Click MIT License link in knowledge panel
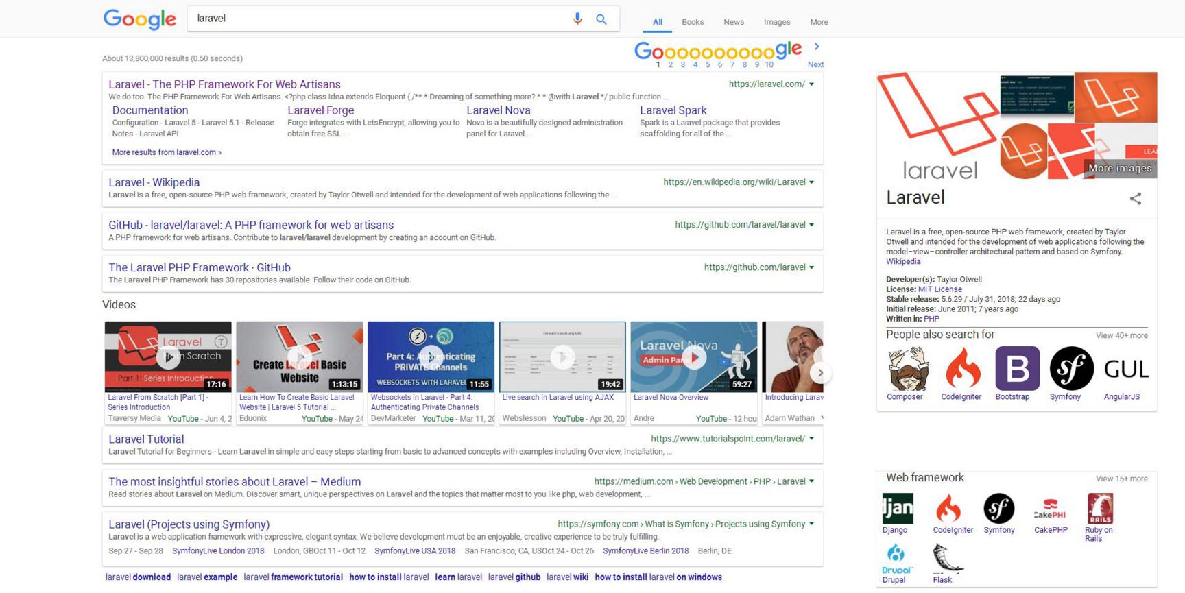1185x593 pixels. point(939,289)
